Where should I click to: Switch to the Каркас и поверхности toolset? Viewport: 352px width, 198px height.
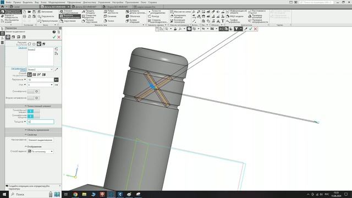tap(11, 16)
